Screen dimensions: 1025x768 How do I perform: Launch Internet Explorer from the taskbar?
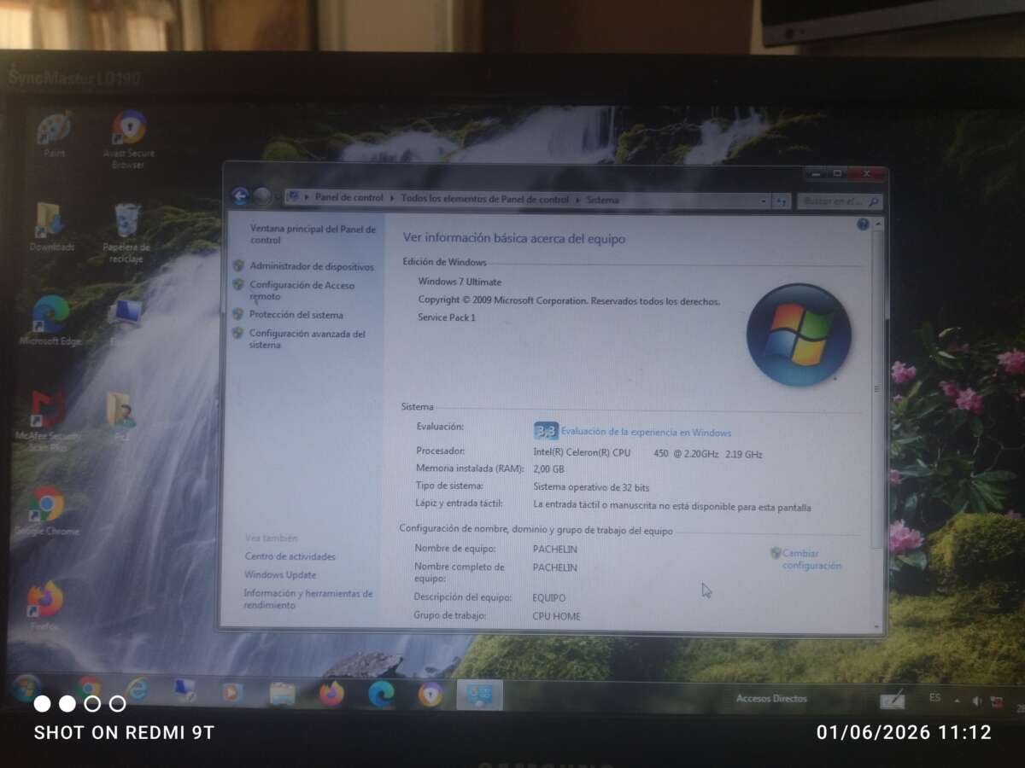(137, 689)
